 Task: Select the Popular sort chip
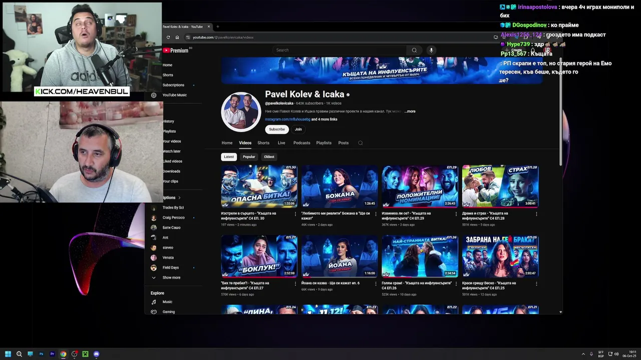point(249,157)
